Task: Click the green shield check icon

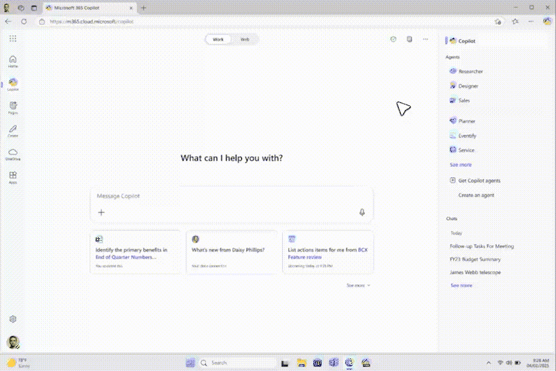Action: [393, 39]
